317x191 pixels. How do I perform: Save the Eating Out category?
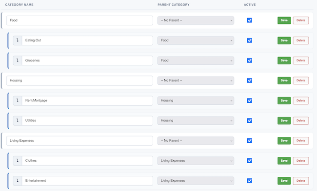click(284, 40)
